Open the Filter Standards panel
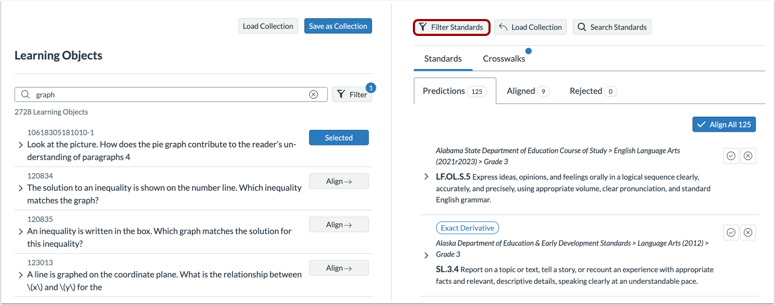Image resolution: width=775 pixels, height=305 pixels. pyautogui.click(x=451, y=27)
